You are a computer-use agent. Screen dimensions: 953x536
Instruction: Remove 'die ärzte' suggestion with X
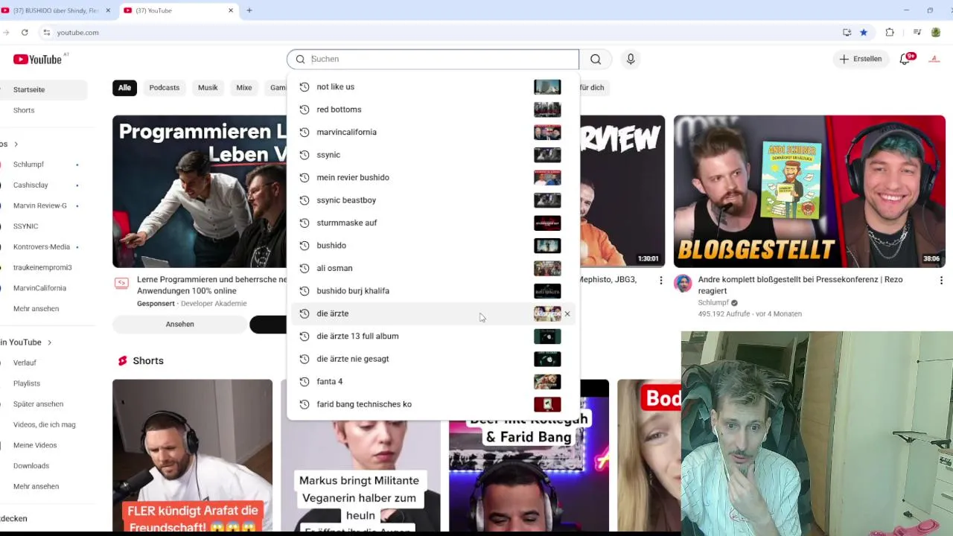(x=567, y=313)
